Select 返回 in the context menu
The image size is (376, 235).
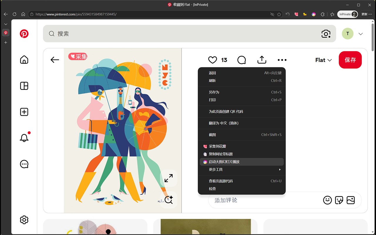click(242, 73)
